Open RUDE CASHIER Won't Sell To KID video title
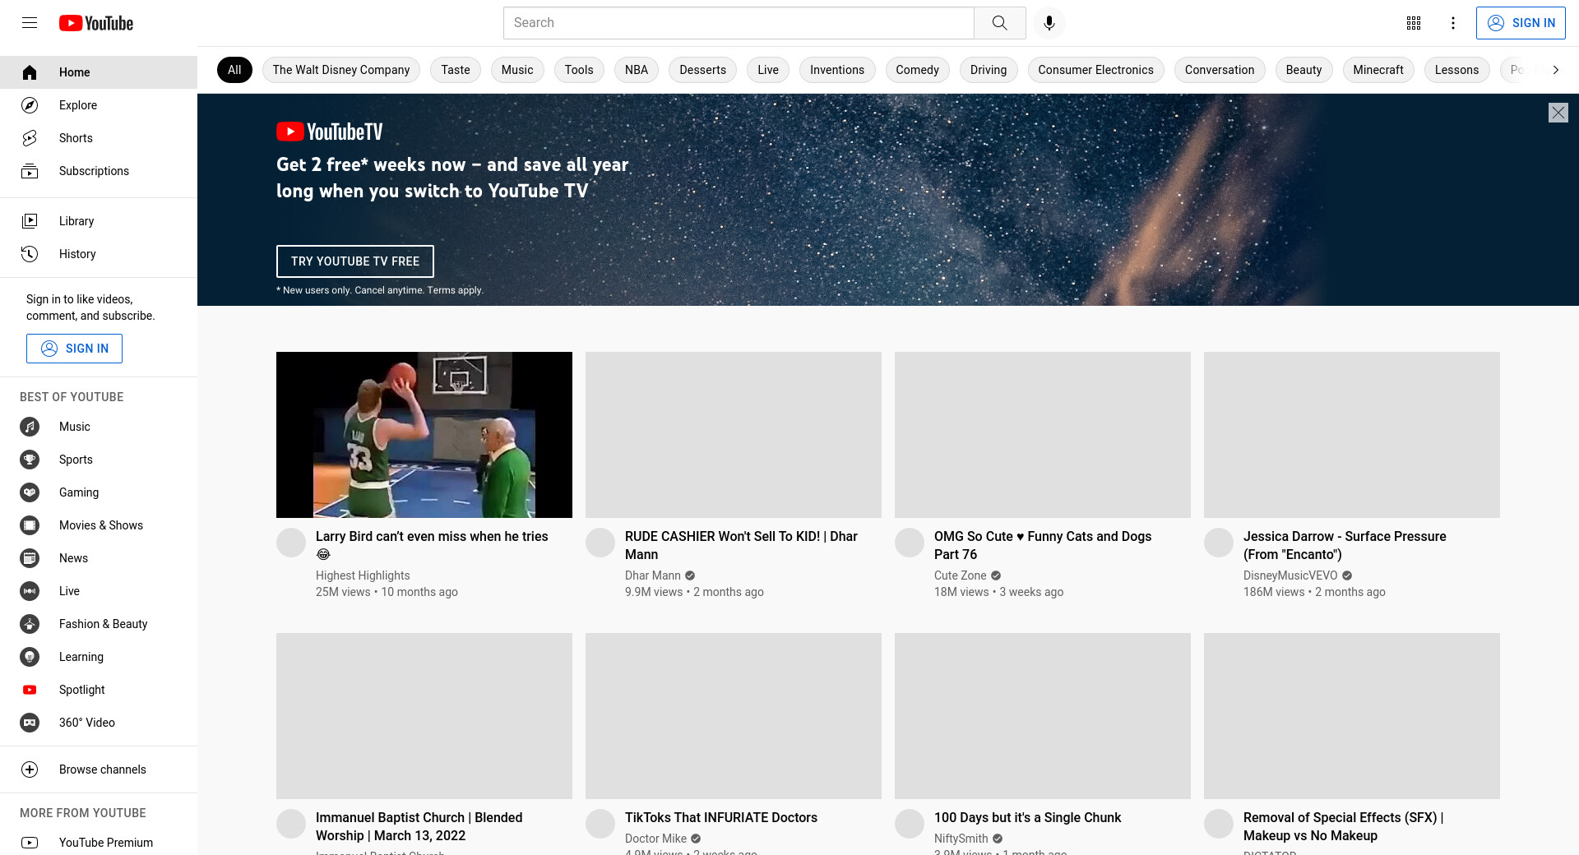Screen dimensions: 1579x855 pos(741,545)
